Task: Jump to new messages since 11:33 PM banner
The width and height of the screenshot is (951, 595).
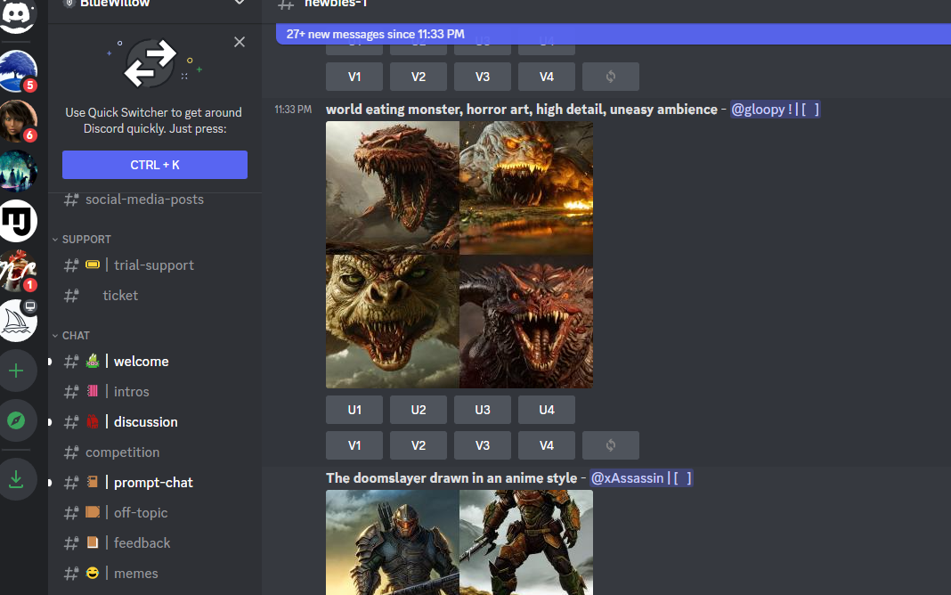Action: click(614, 34)
